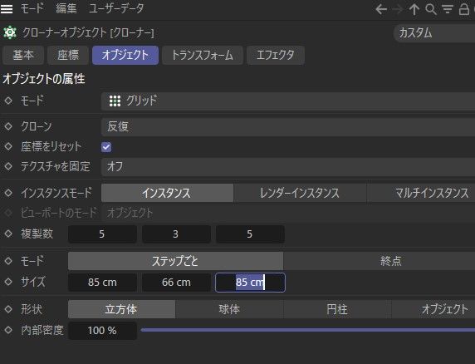Open the search magnifier icon

431,9
